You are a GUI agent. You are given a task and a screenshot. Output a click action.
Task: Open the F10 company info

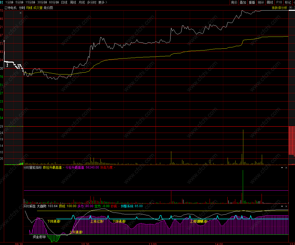[279, 2]
